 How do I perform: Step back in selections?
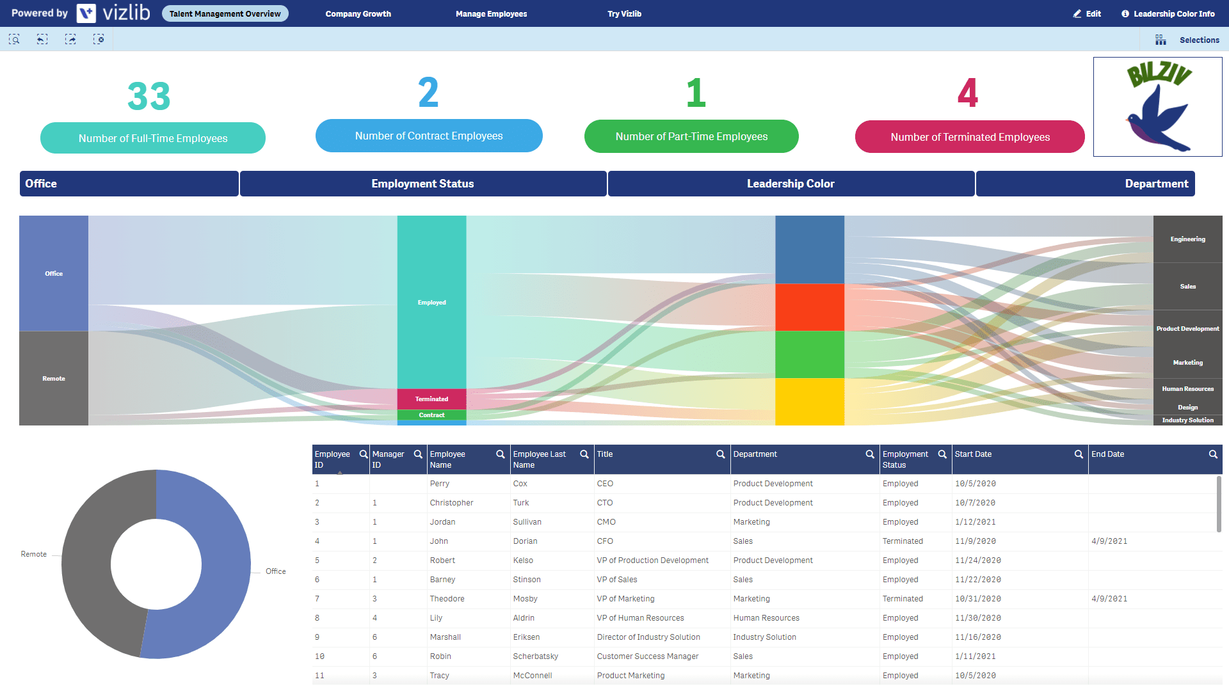click(x=42, y=40)
